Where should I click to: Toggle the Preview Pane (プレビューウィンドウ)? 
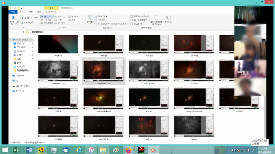29,18
